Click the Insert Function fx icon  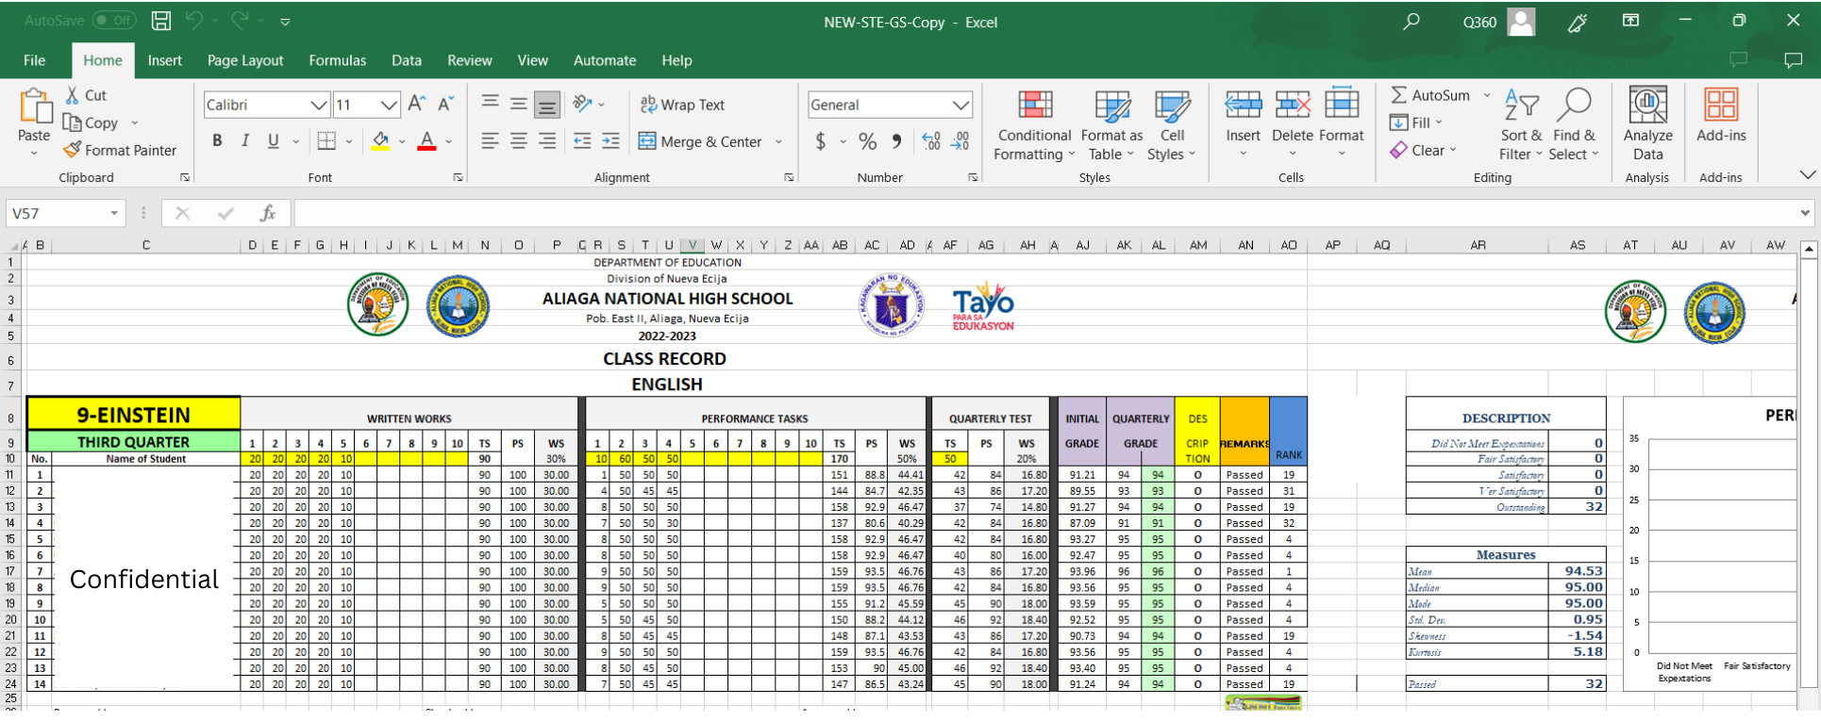point(268,213)
